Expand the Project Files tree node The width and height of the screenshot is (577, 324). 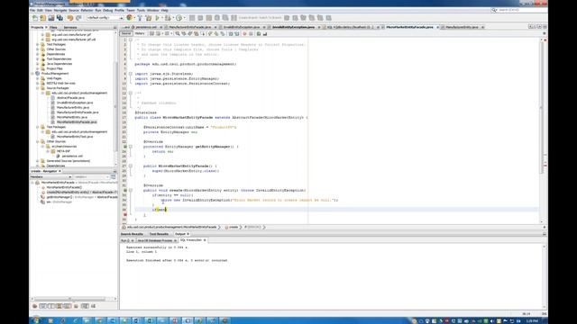click(x=38, y=68)
